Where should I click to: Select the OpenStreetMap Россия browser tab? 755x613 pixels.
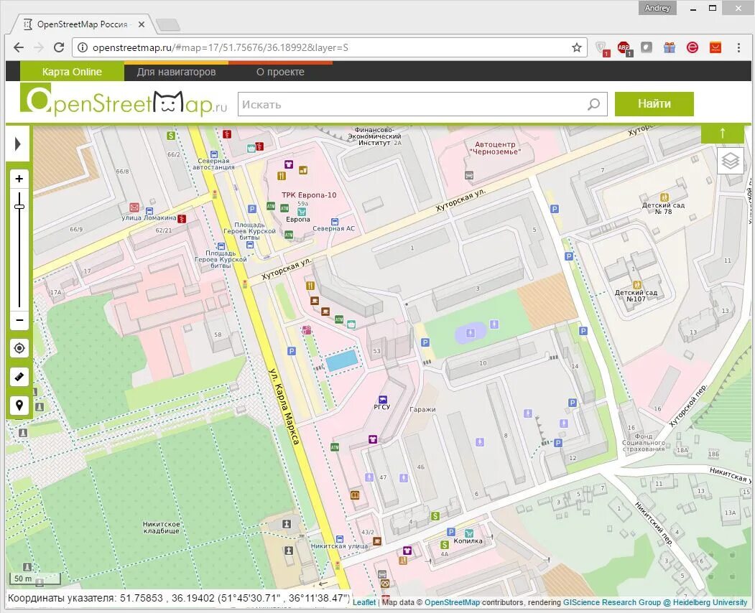pyautogui.click(x=82, y=24)
